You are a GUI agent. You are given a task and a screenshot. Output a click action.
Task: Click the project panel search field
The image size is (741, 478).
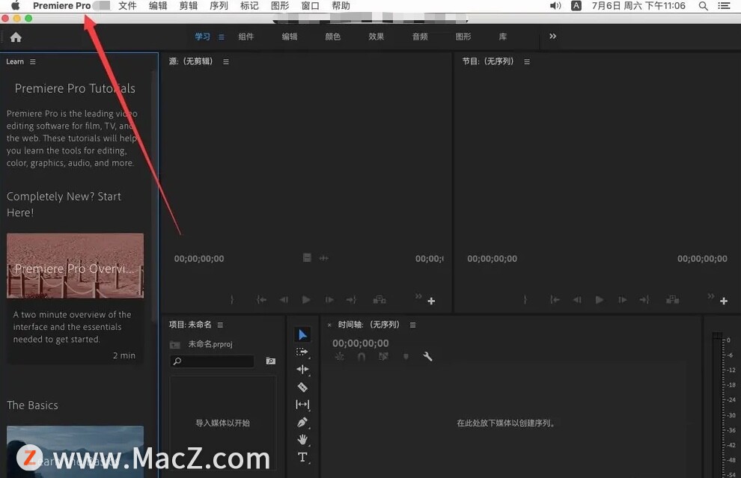(x=212, y=361)
